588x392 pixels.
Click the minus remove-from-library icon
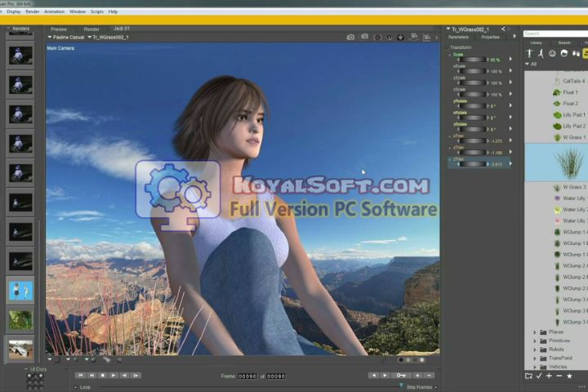559,376
